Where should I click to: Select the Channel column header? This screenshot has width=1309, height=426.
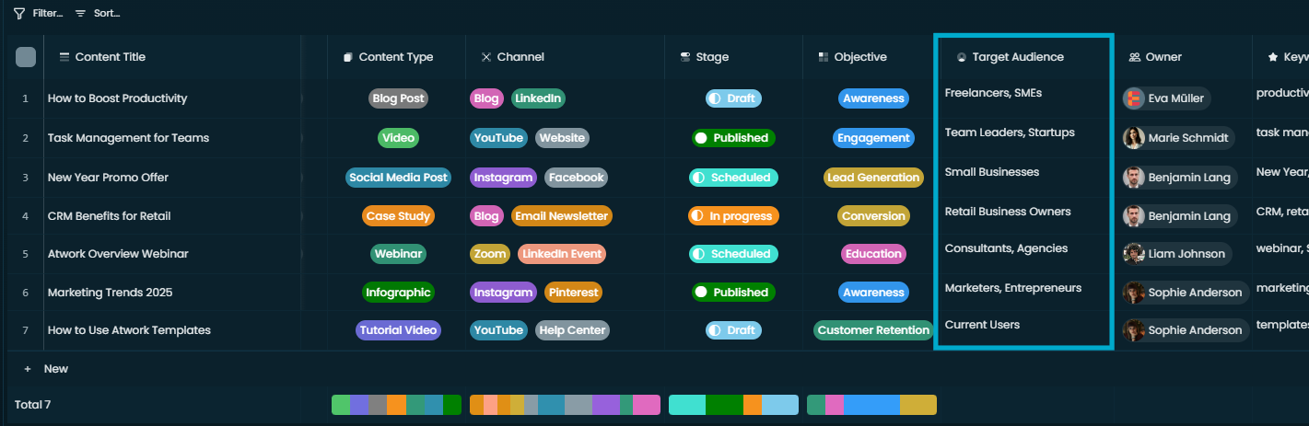coord(565,57)
